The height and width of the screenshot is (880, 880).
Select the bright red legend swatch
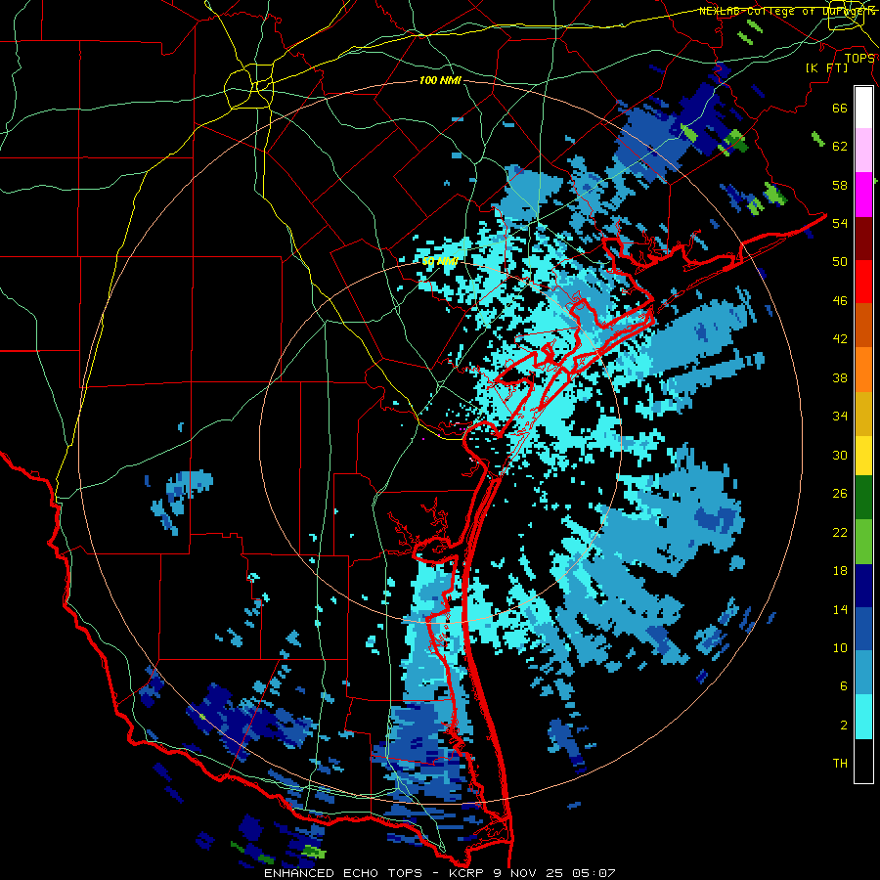pyautogui.click(x=863, y=282)
